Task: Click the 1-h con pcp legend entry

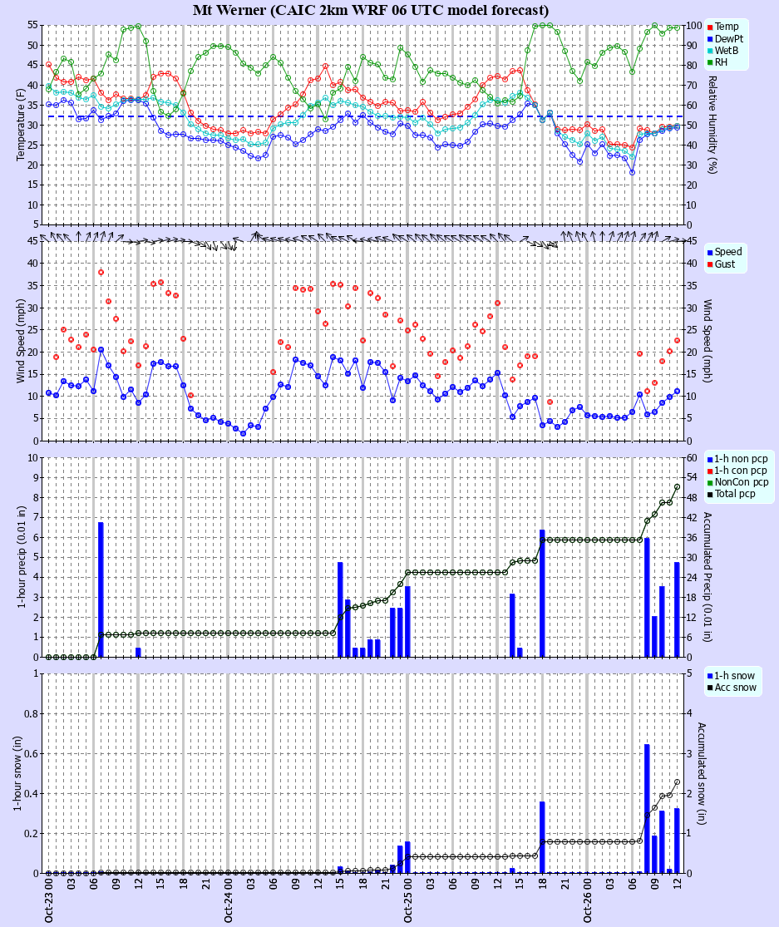Action: [x=737, y=471]
